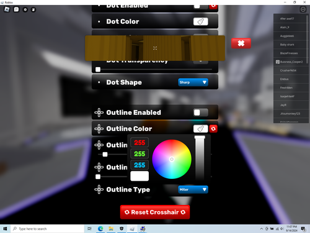Open the gear settings icon in top bar
Image resolution: width=310 pixels, height=233 pixels.
(25, 9)
